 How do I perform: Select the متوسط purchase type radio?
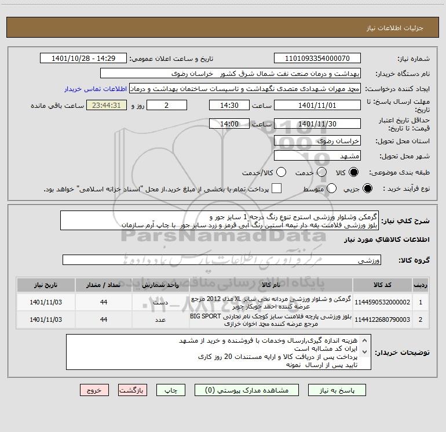coord(332,188)
